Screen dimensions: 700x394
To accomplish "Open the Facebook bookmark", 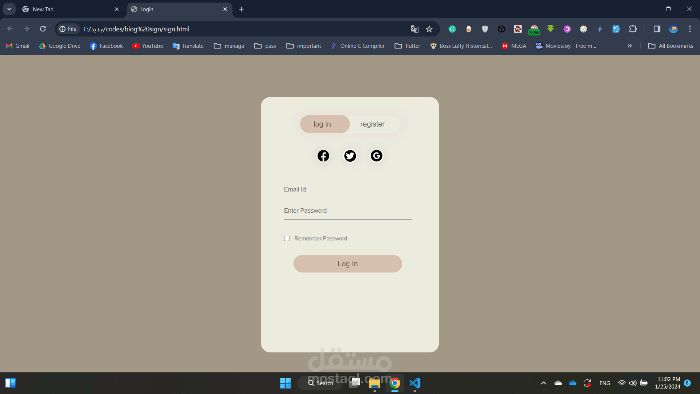I will click(106, 46).
